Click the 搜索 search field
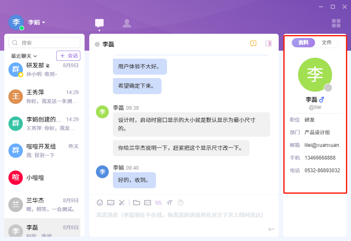 (x=44, y=43)
